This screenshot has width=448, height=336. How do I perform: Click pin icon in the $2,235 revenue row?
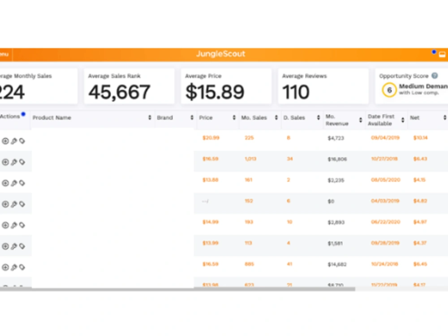[x=14, y=183]
